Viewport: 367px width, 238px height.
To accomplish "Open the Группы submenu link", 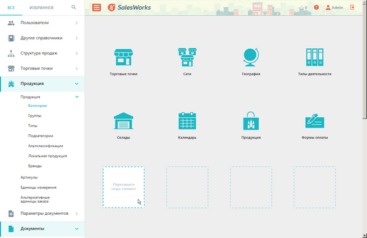I will 35,115.
